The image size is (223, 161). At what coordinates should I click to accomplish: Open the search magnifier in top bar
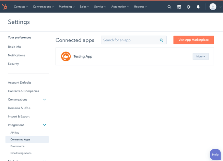point(169,7)
